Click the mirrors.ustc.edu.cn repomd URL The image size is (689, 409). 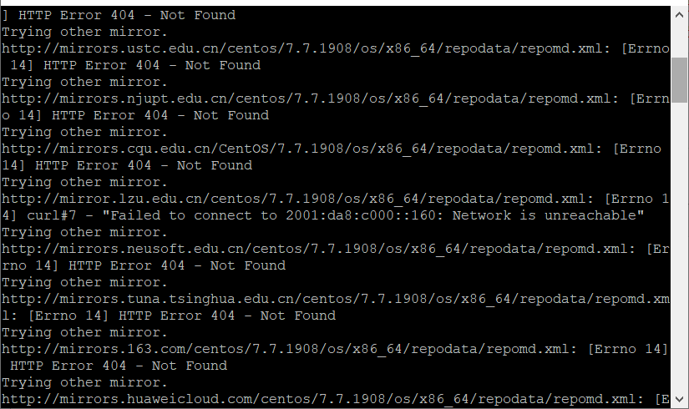(302, 48)
